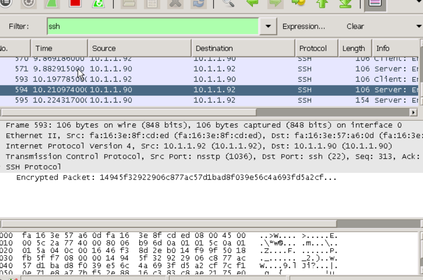423x280 pixels.
Task: Clear the display filter
Action: [355, 26]
